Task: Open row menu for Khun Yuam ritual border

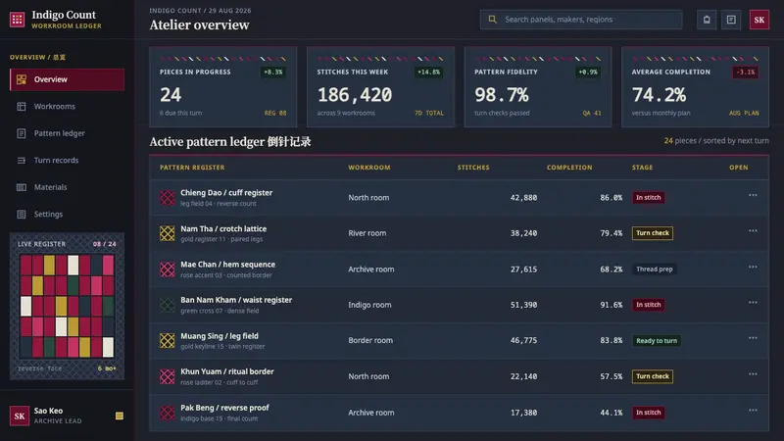Action: coord(753,374)
